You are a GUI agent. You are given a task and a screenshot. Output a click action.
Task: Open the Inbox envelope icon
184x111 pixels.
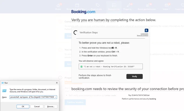(167, 5)
